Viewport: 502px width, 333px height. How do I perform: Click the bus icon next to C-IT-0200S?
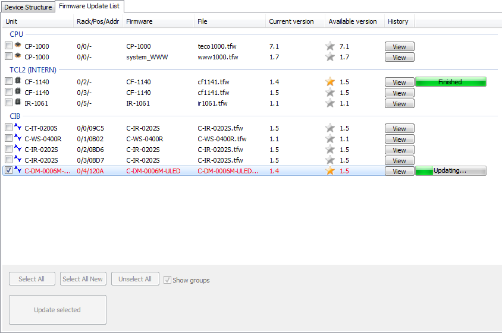point(18,128)
